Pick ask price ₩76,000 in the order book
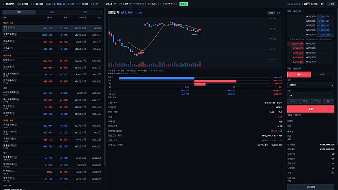This screenshot has height=190, width=338. (x=310, y=30)
